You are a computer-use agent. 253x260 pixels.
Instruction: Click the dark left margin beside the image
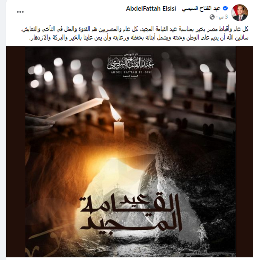(16, 151)
